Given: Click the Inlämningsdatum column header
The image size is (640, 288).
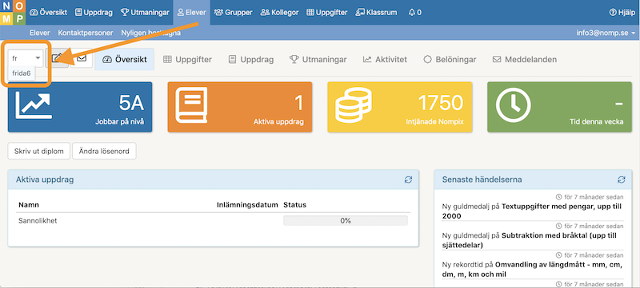Looking at the screenshot, I should (x=247, y=204).
